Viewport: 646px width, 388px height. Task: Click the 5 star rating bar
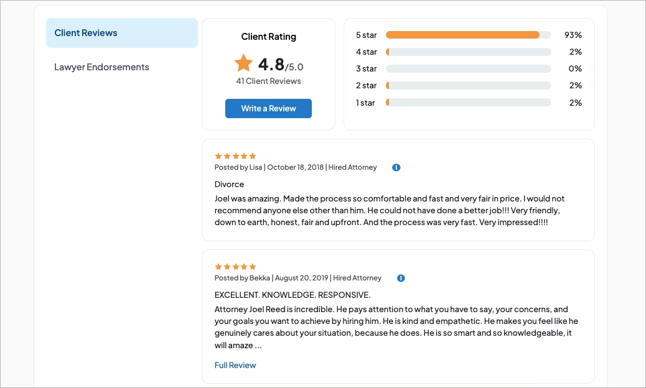coord(468,35)
